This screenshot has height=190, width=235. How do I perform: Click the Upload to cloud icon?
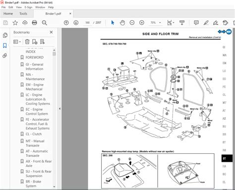pos(25,23)
